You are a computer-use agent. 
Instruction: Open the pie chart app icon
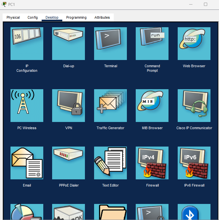tap(27, 212)
